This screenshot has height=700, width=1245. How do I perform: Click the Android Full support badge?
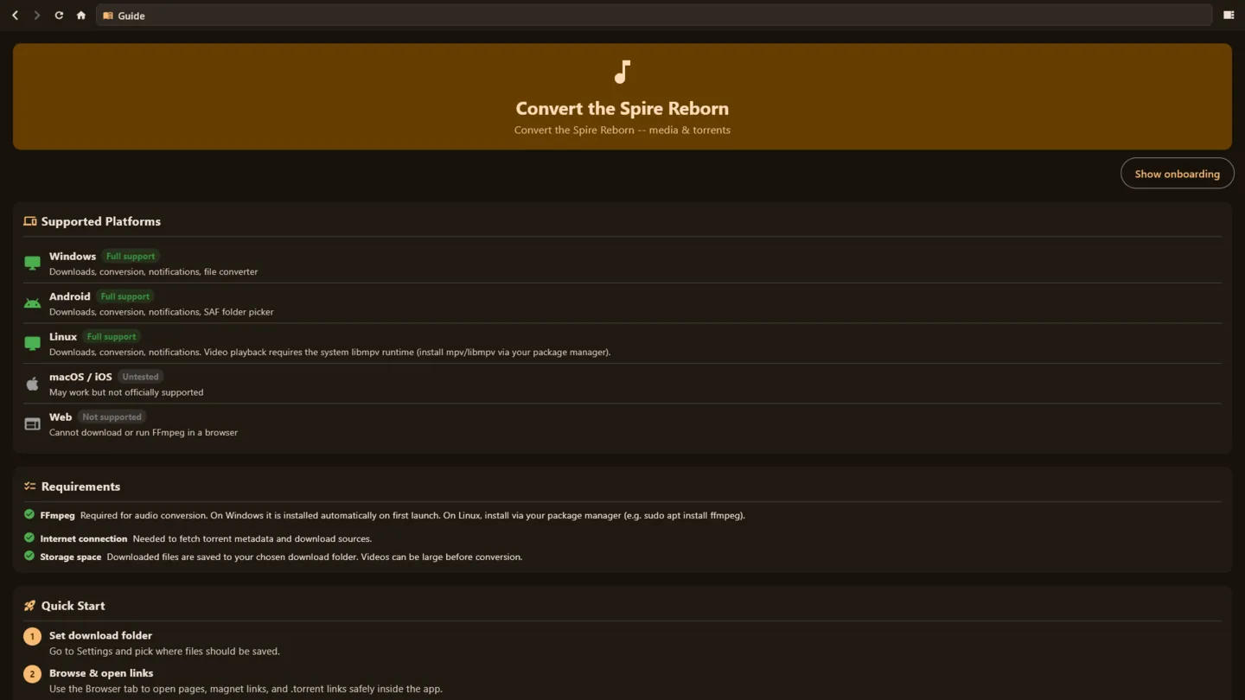[x=125, y=296]
